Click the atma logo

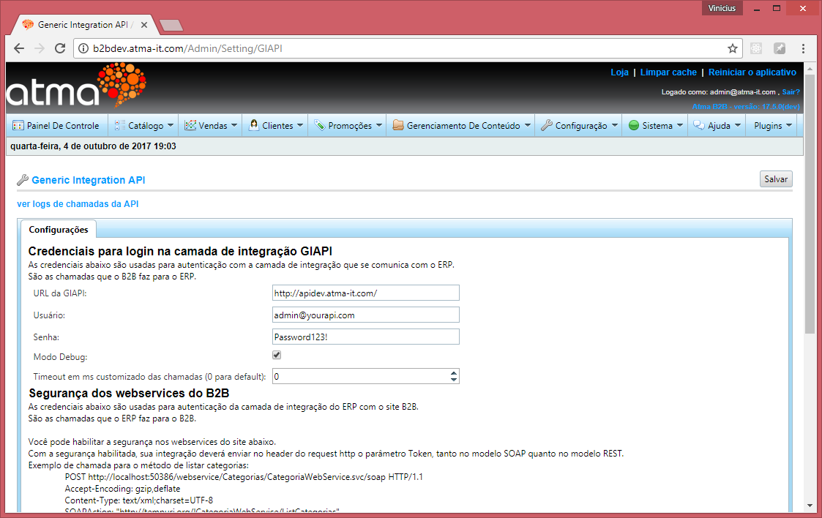(x=77, y=86)
